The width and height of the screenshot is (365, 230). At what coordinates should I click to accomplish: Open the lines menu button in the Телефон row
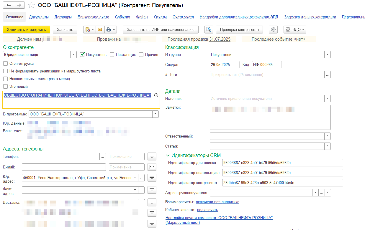pos(152,157)
